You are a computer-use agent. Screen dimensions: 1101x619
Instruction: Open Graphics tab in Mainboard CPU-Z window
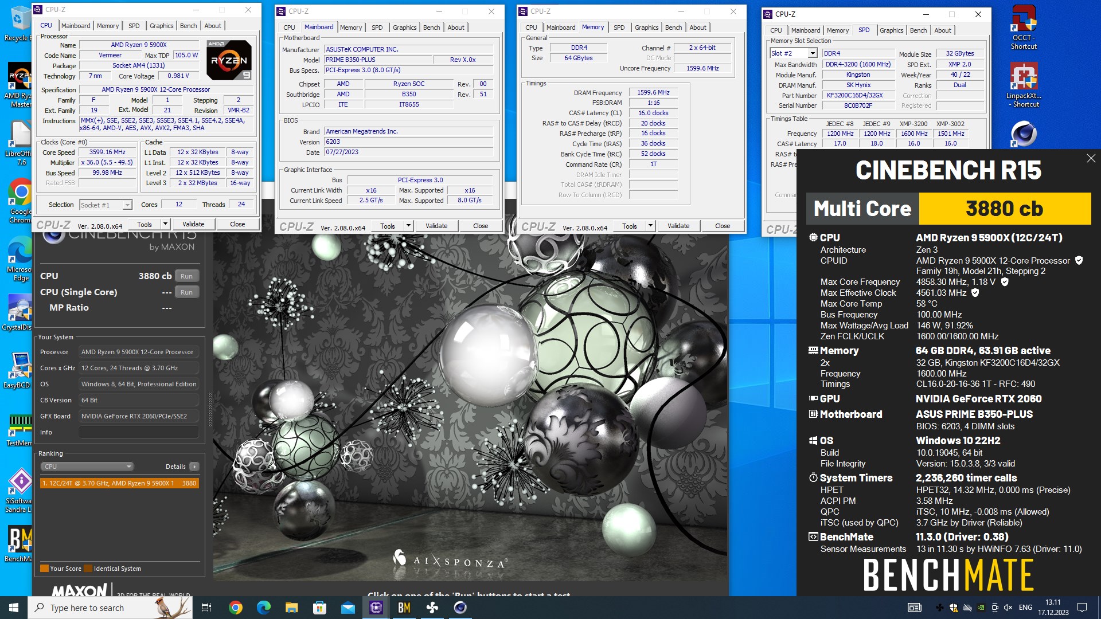pyautogui.click(x=404, y=28)
